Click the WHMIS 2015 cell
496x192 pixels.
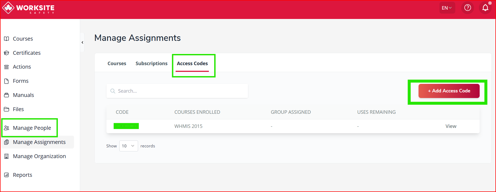[x=188, y=126]
